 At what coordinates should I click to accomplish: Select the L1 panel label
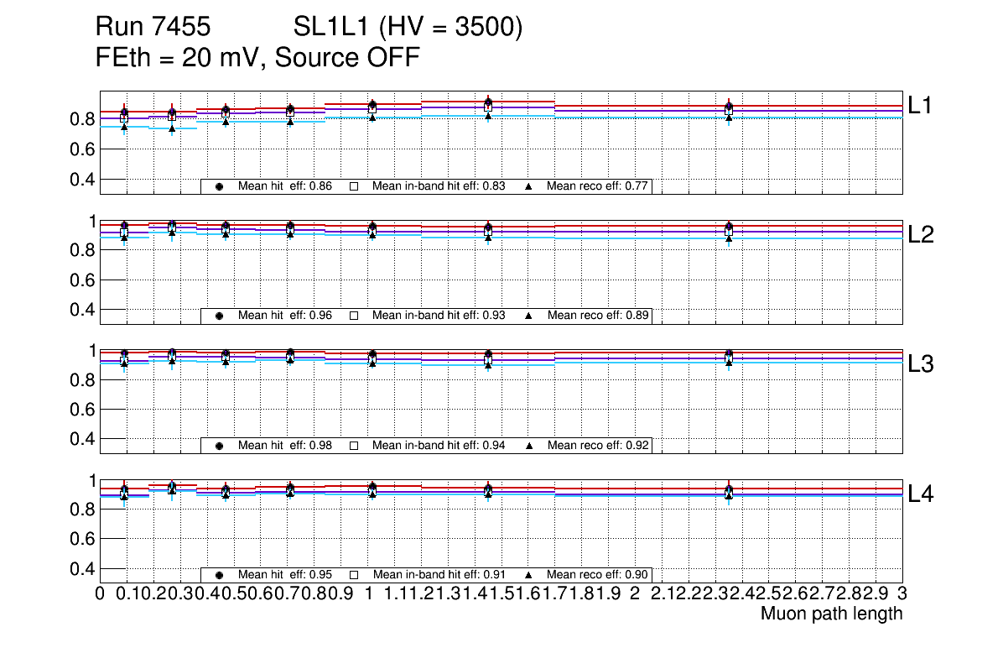click(921, 105)
